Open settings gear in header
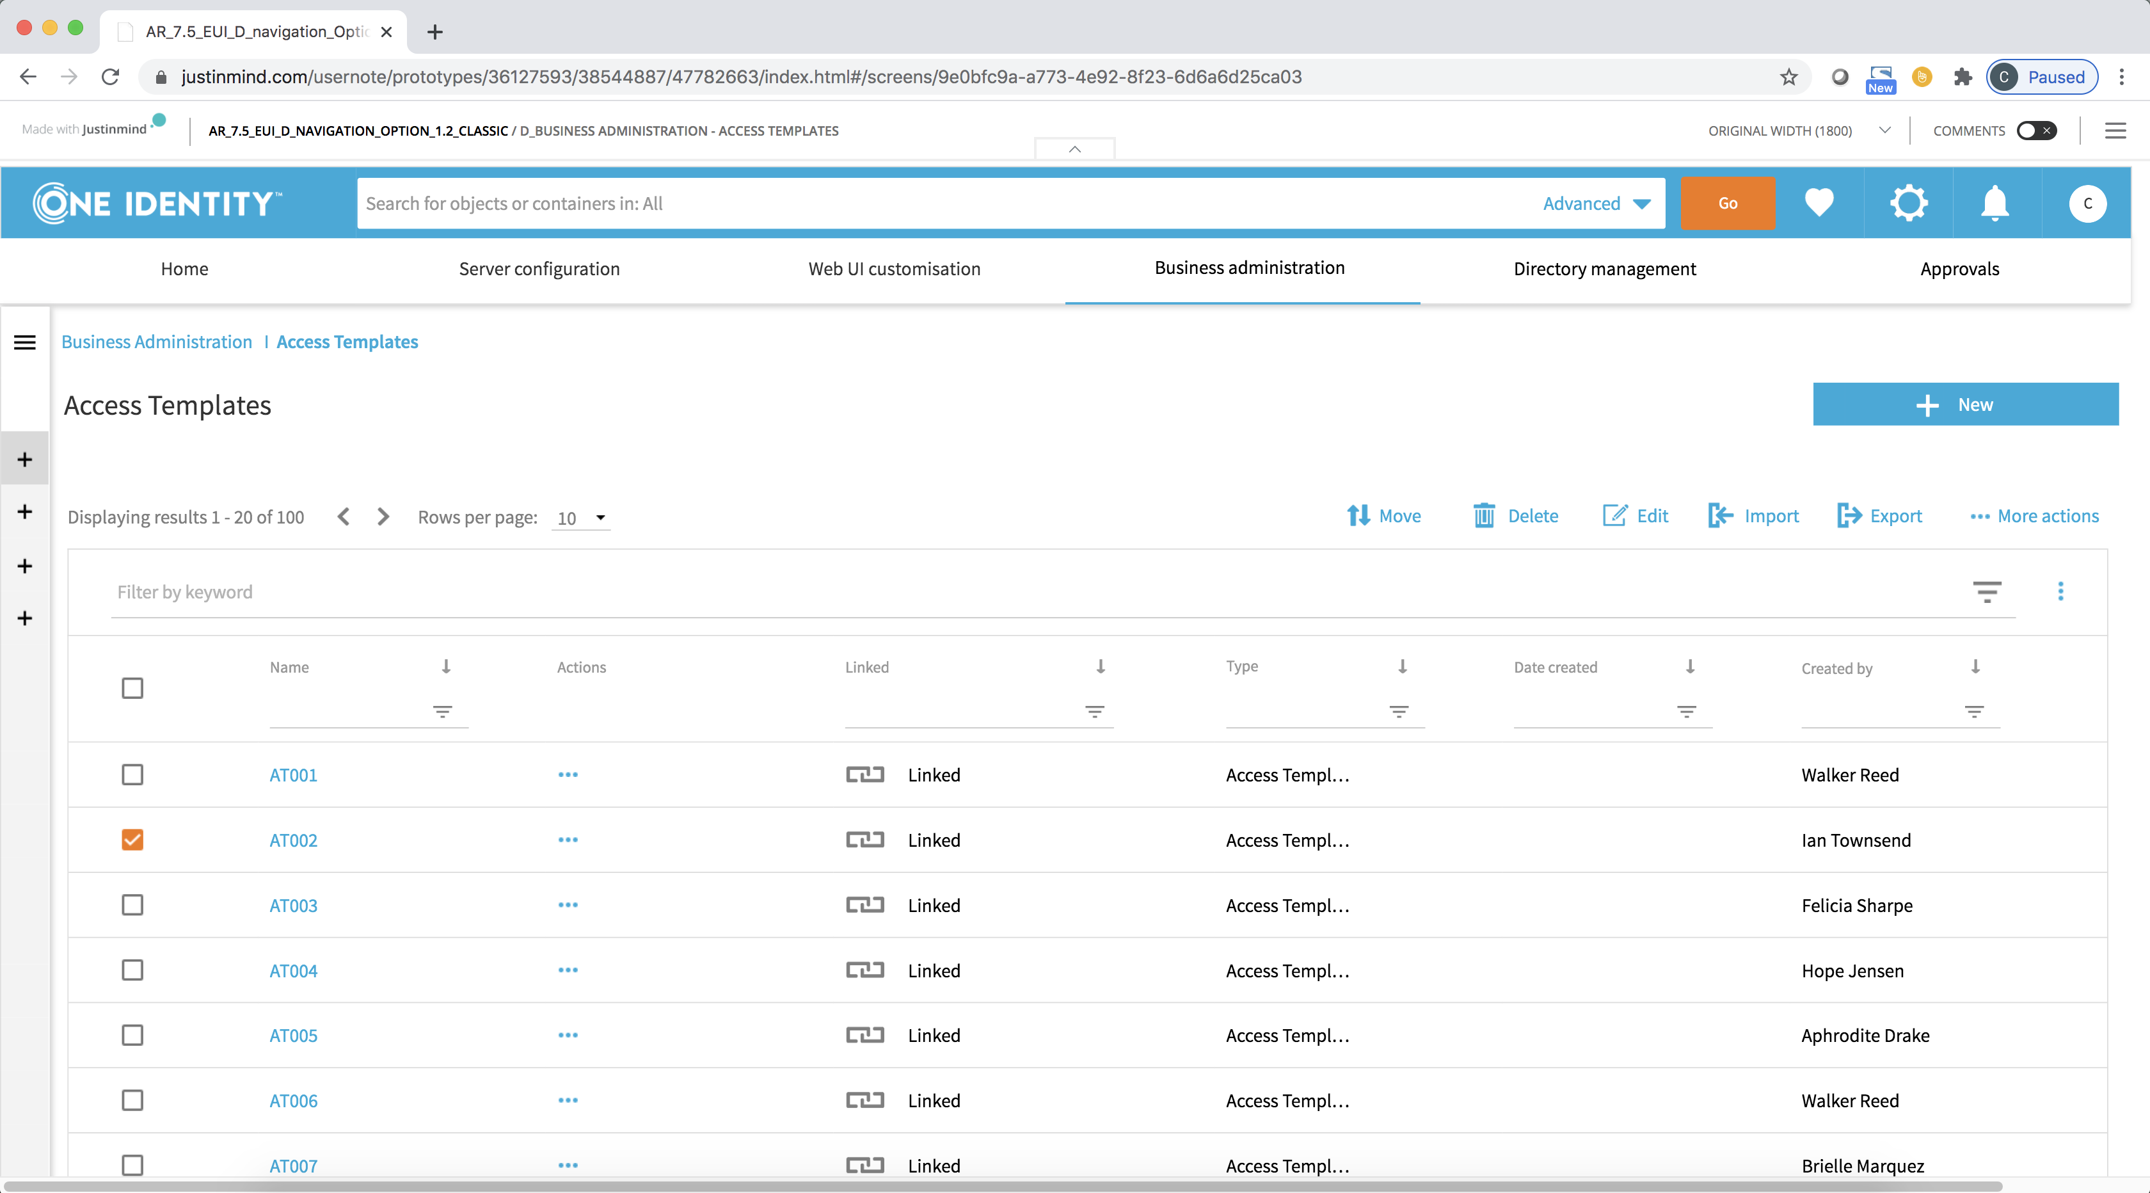2150x1193 pixels. (1908, 203)
